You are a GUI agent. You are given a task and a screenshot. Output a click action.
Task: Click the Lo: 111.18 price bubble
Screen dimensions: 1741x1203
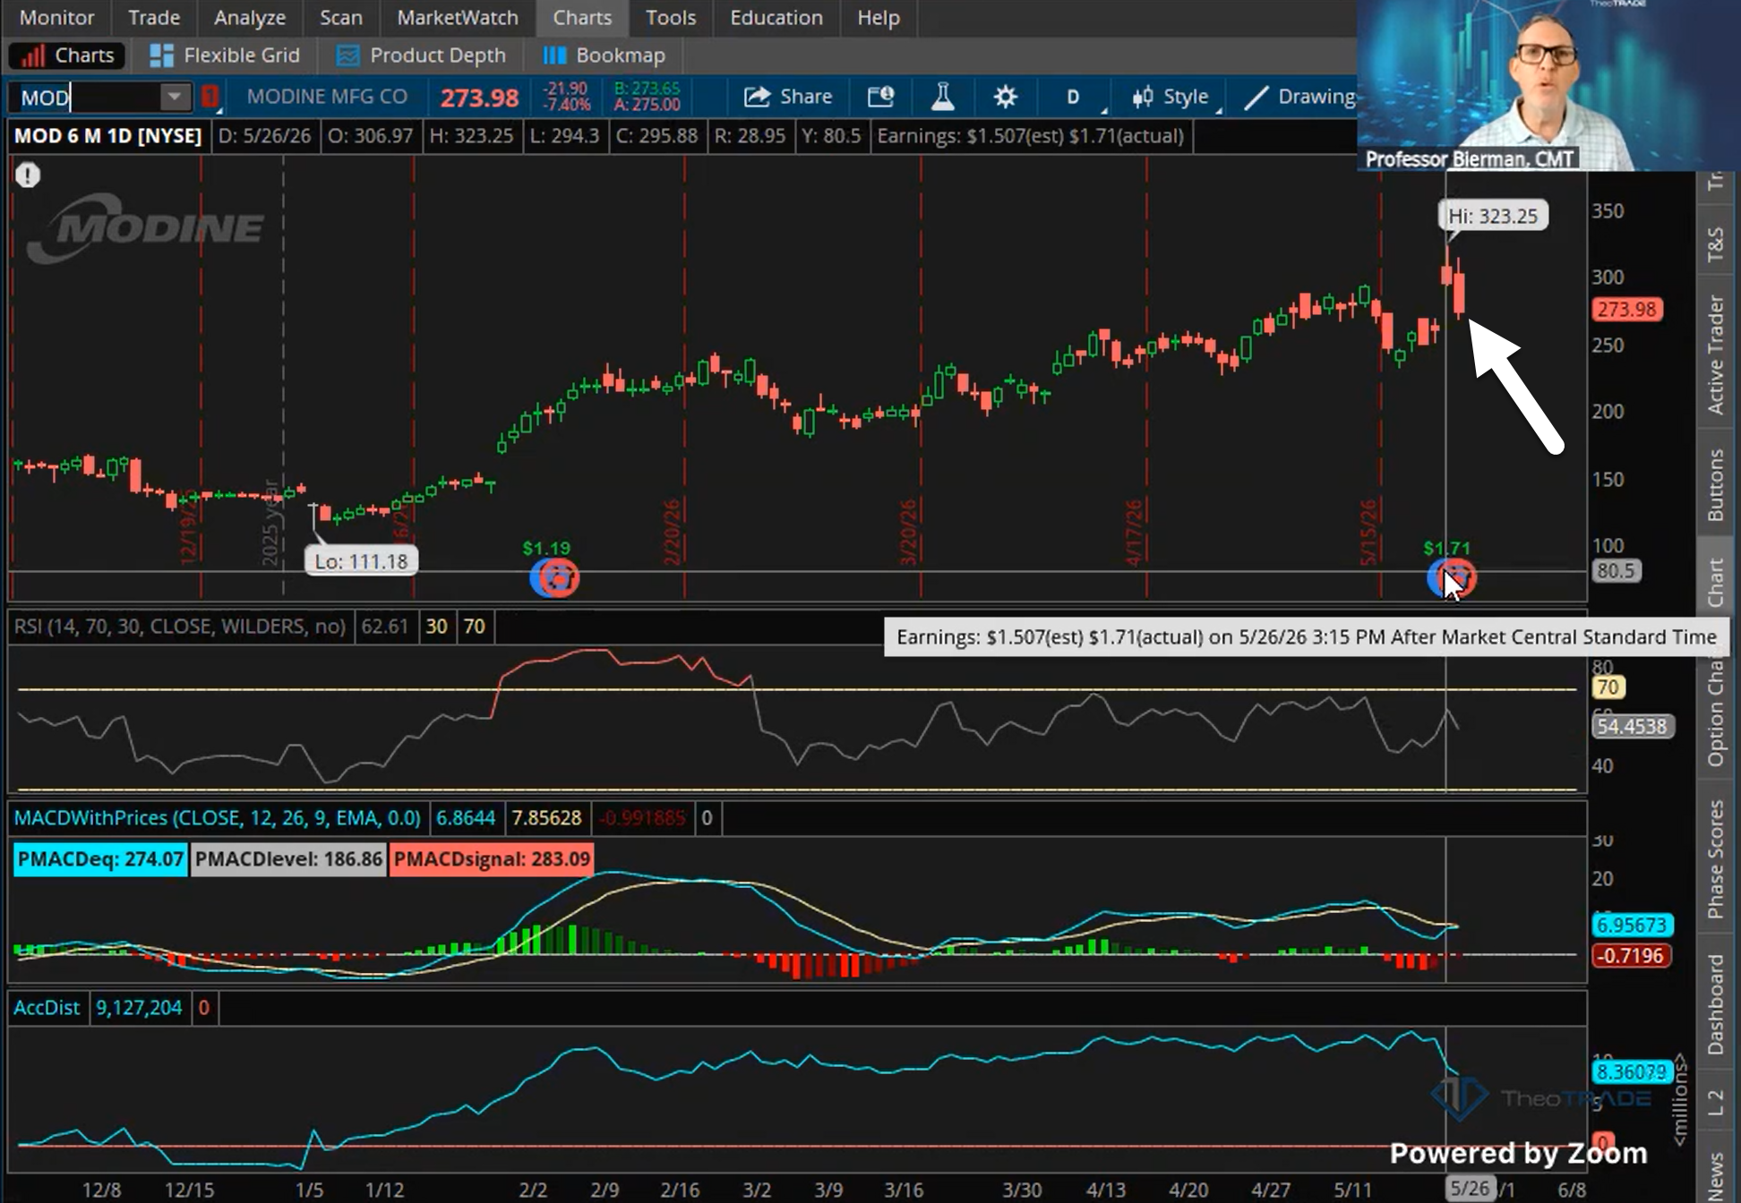[x=361, y=561]
